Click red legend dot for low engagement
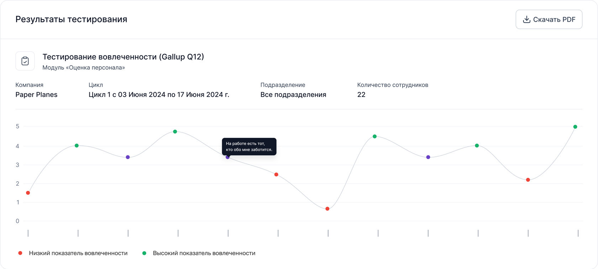Image resolution: width=598 pixels, height=269 pixels. tap(20, 253)
